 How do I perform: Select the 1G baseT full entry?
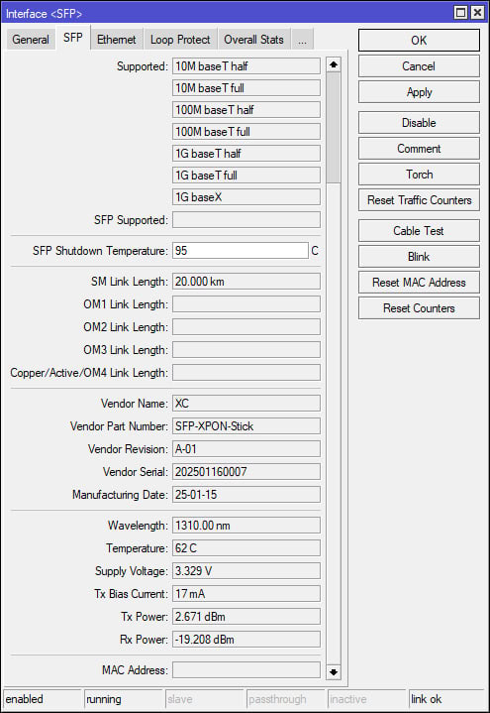(246, 176)
